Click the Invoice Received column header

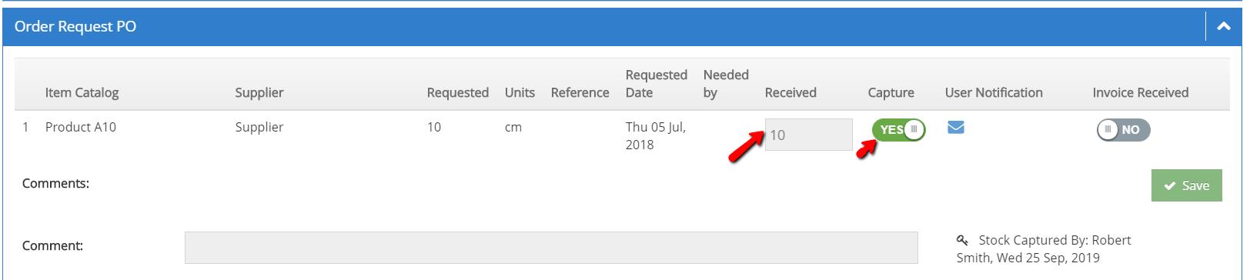pos(1141,92)
